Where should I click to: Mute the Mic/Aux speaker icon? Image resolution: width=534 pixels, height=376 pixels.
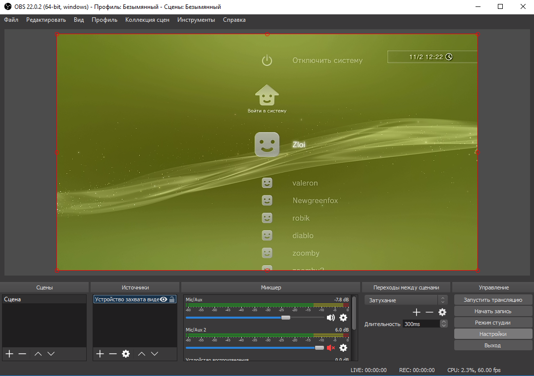[331, 318]
